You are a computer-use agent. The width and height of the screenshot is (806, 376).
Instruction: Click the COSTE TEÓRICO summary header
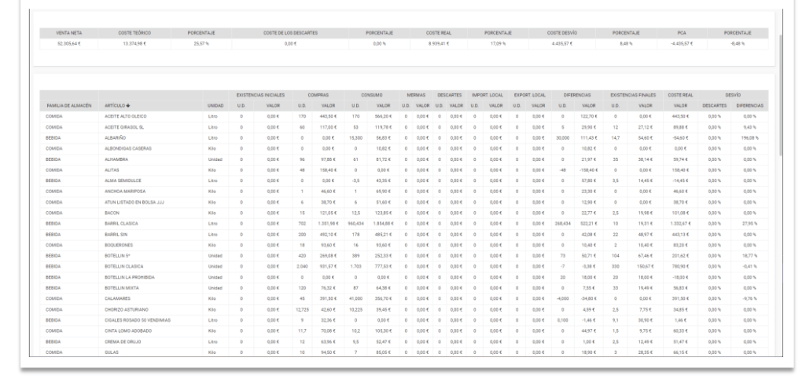(134, 33)
